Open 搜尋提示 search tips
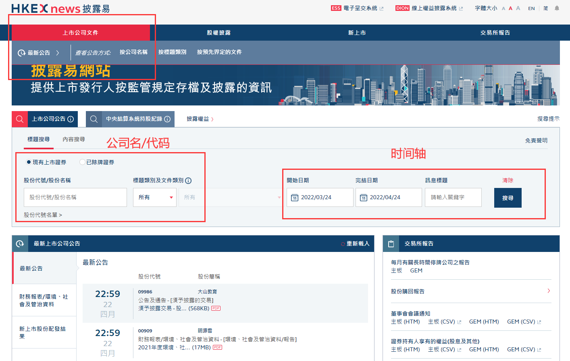 (548, 119)
